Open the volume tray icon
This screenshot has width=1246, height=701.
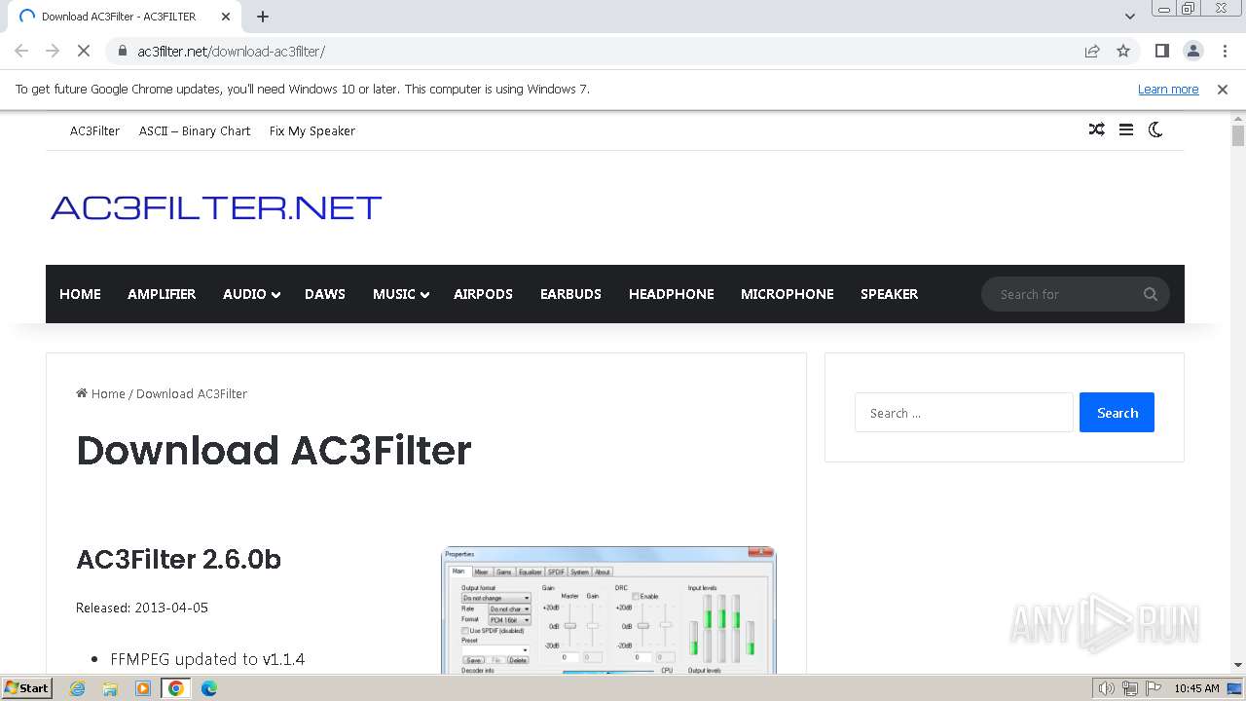coord(1106,688)
